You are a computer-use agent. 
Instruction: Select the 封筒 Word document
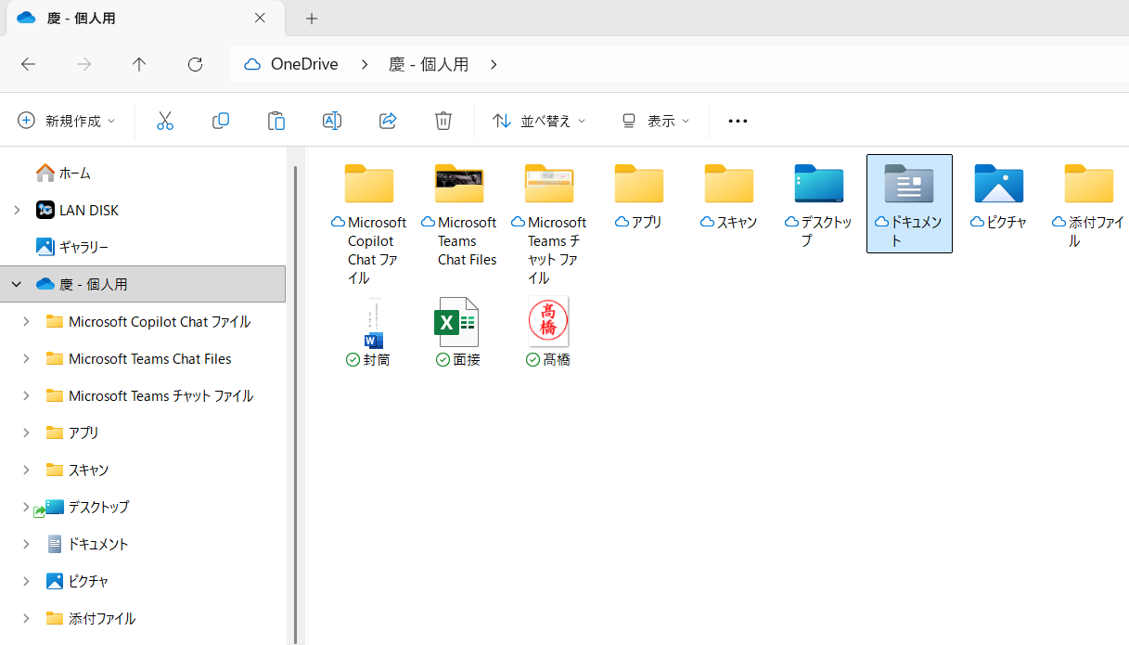click(369, 332)
